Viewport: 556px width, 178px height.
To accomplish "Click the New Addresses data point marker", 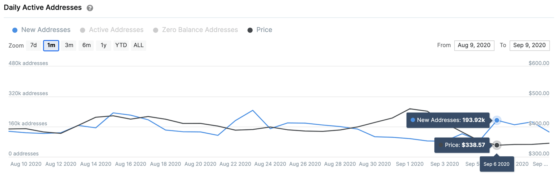I will click(497, 120).
